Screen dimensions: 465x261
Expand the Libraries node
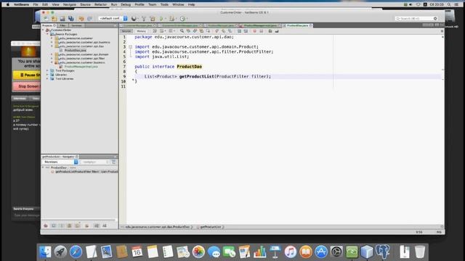(47, 75)
